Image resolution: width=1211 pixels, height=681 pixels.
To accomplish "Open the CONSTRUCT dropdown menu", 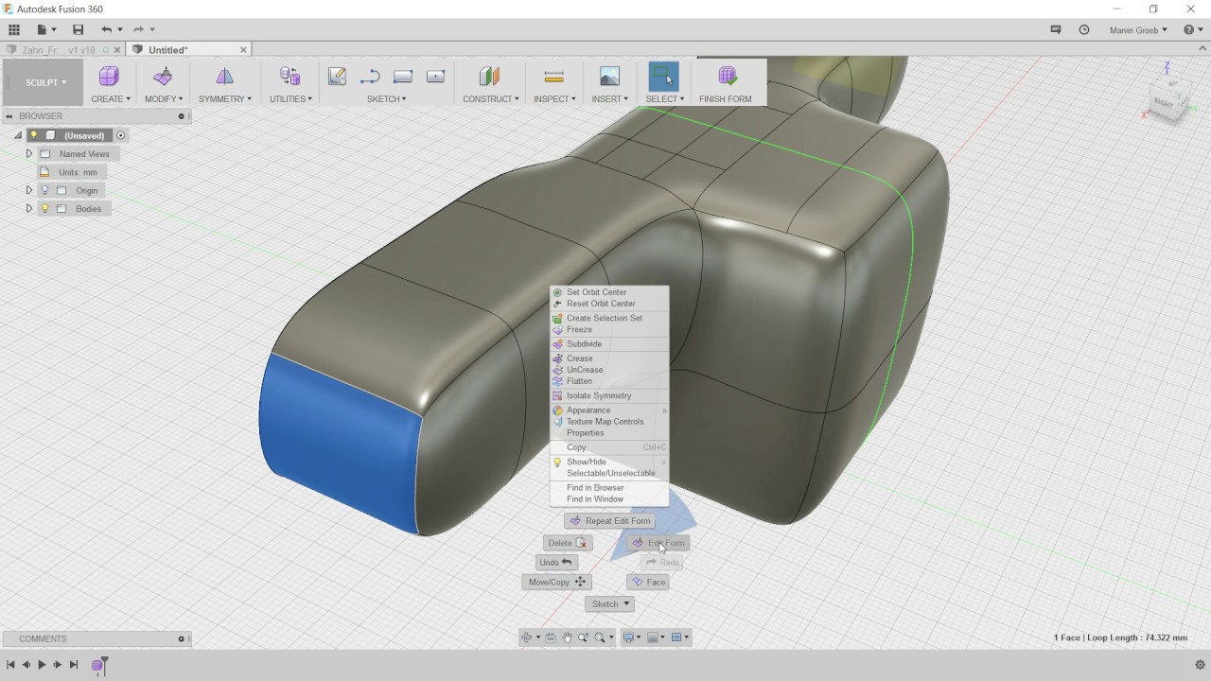I will (490, 98).
